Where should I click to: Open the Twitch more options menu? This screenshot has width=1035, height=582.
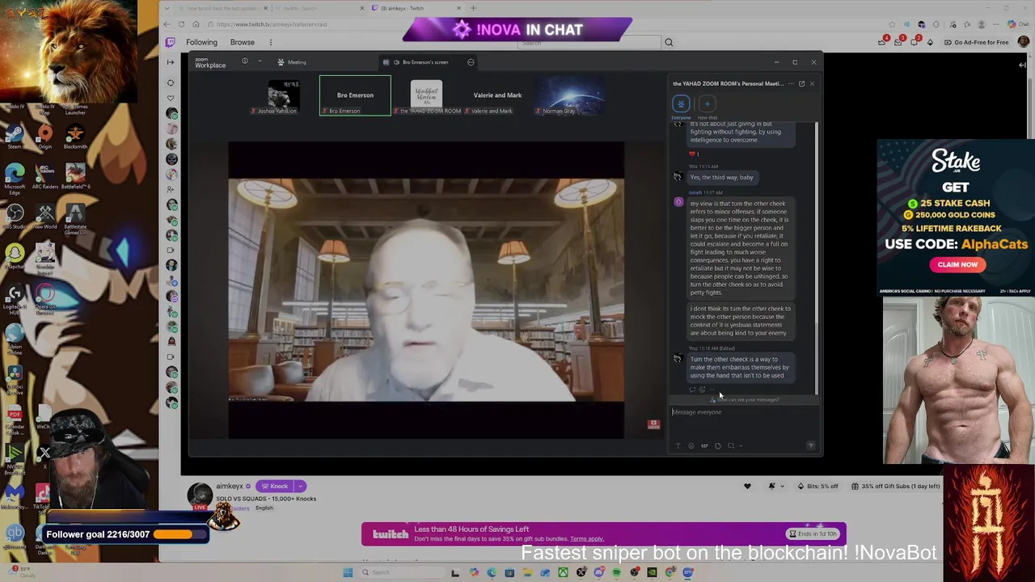click(270, 42)
